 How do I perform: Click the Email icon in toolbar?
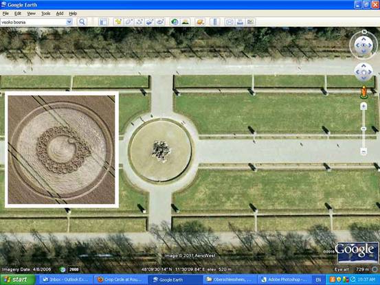pyautogui.click(x=230, y=22)
